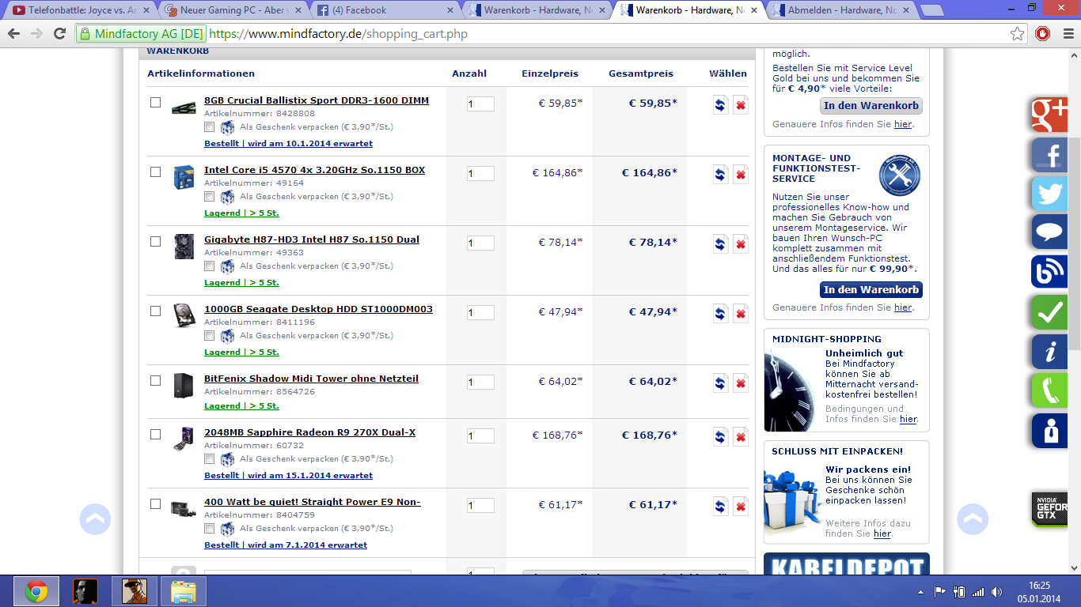Click the refresh icon for Gigabyte H87-HD3

(720, 244)
